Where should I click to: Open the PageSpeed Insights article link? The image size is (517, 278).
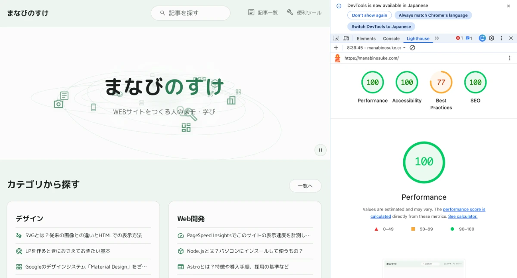click(x=245, y=235)
